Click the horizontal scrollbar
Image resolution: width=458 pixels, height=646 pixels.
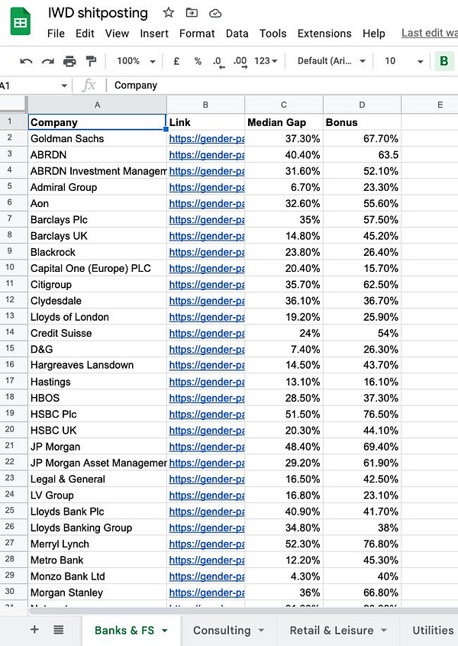(x=243, y=611)
